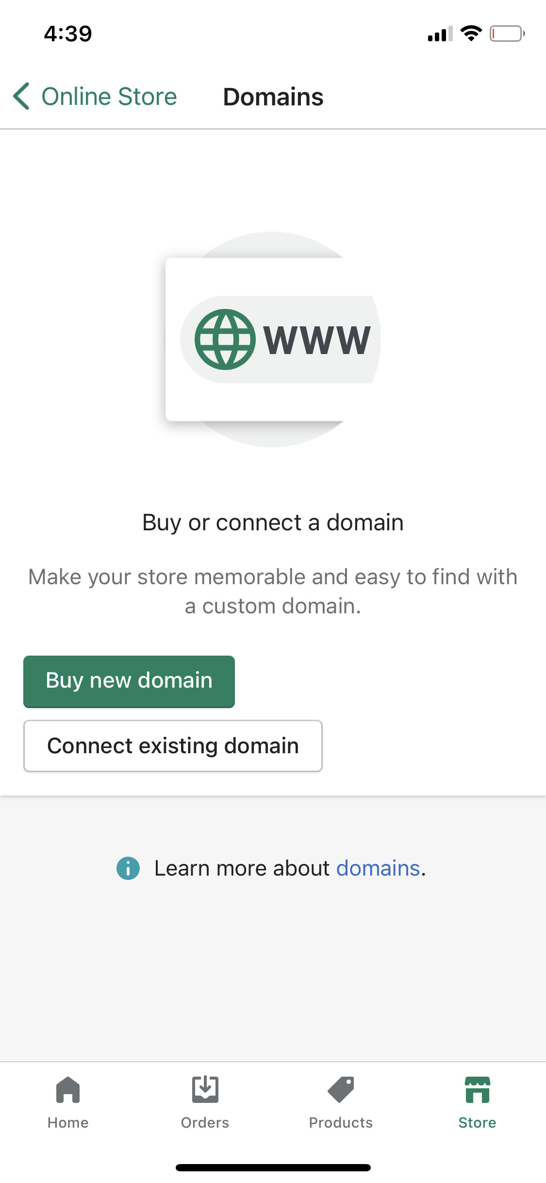Open the domains help link

[x=378, y=868]
